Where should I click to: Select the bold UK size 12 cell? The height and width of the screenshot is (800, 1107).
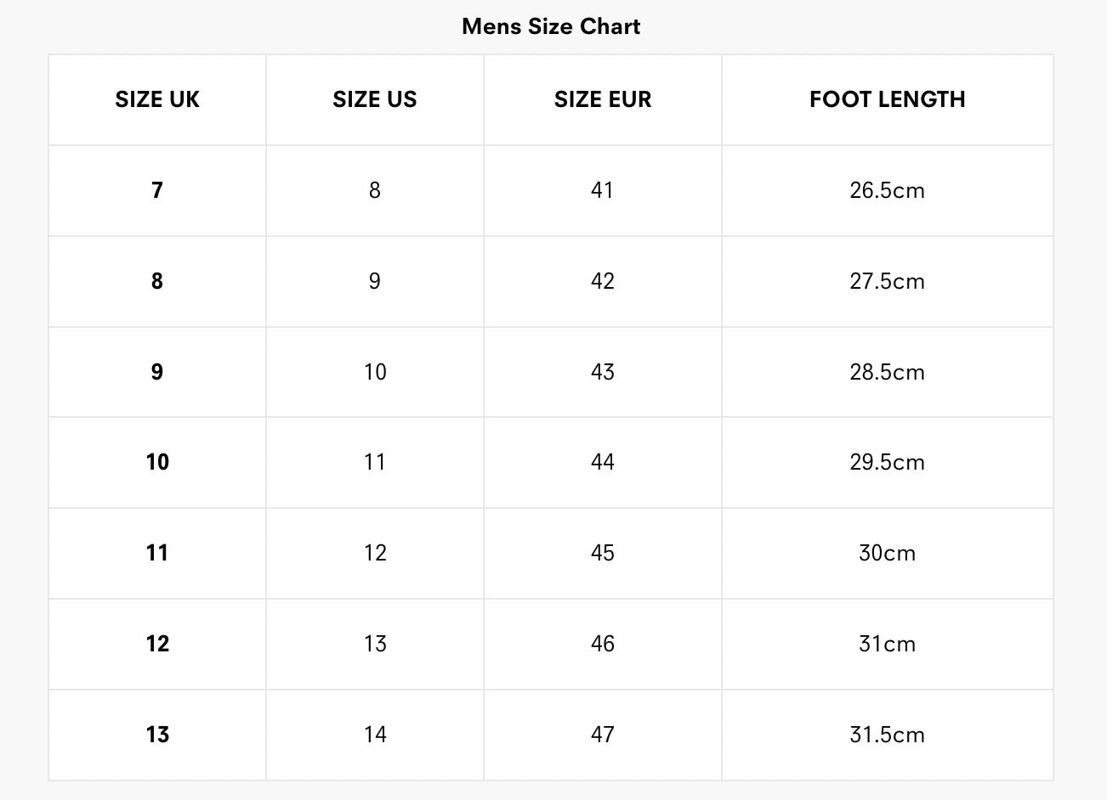[157, 644]
